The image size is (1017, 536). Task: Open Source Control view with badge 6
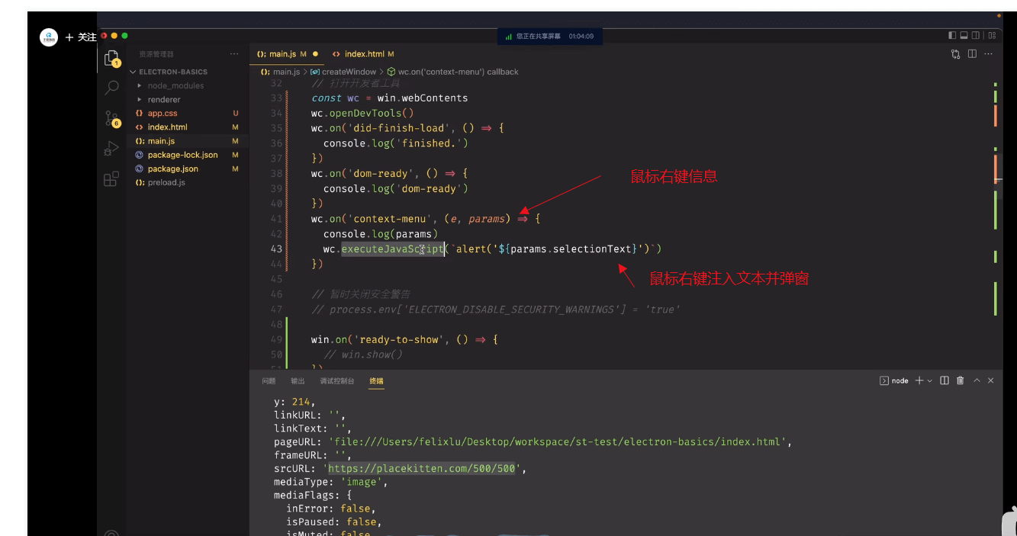point(111,118)
